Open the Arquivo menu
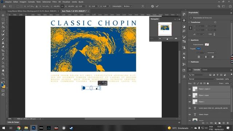Viewport: 233px width, 131px height. pyautogui.click(x=8, y=2)
